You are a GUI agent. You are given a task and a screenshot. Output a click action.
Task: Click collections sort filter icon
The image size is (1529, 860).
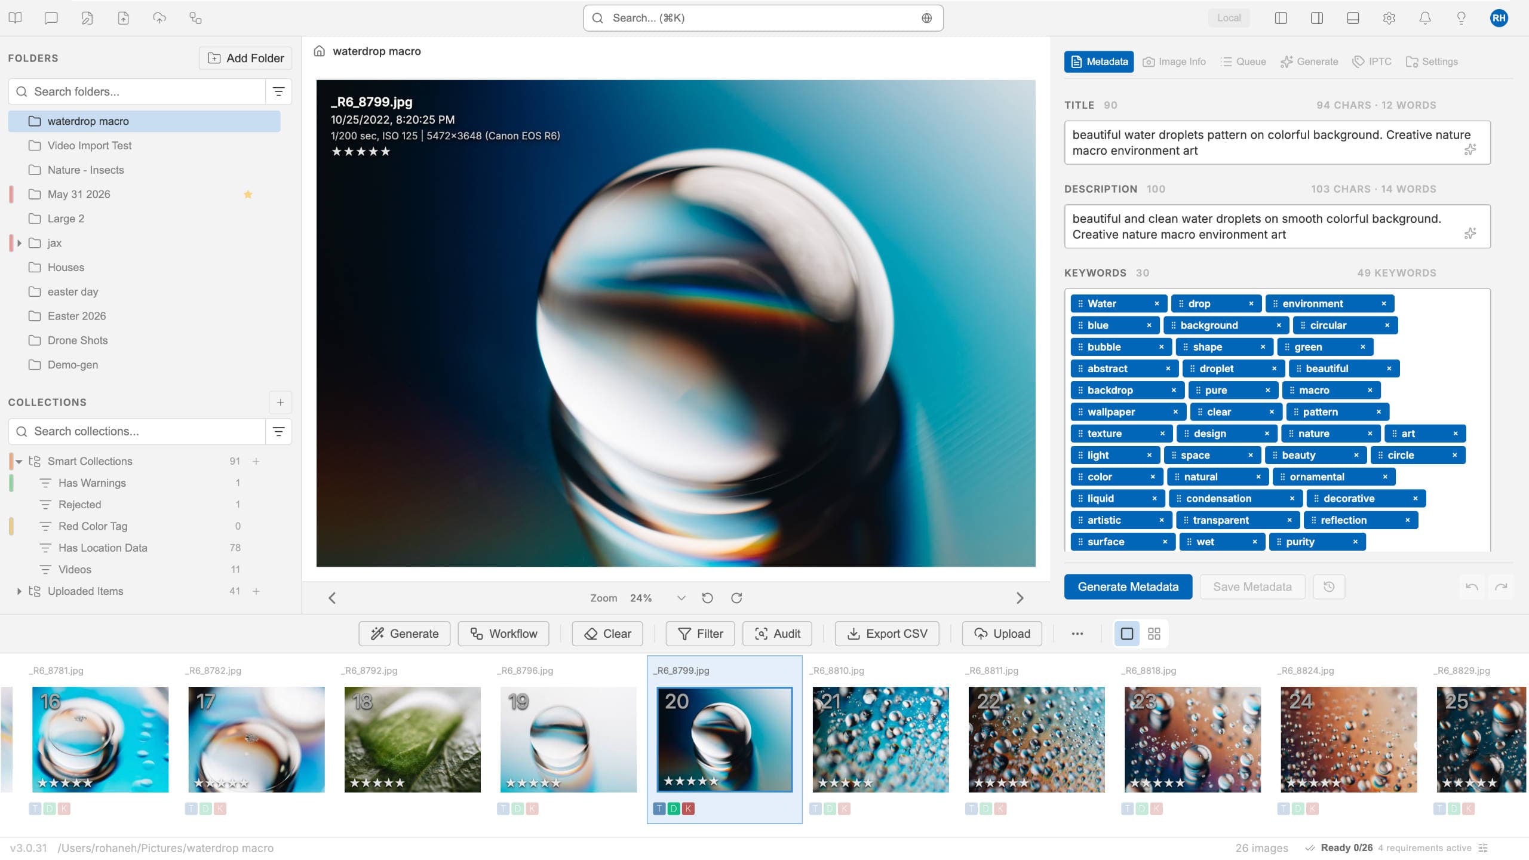tap(278, 431)
